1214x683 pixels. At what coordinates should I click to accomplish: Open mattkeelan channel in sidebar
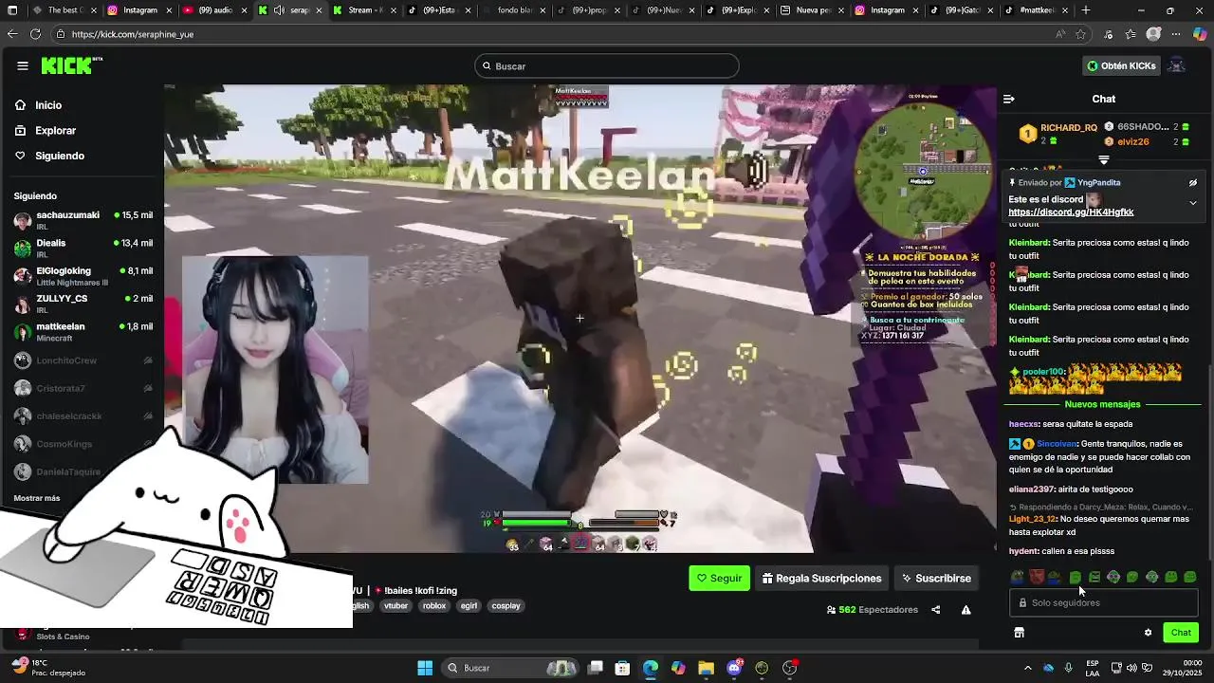[x=83, y=332]
